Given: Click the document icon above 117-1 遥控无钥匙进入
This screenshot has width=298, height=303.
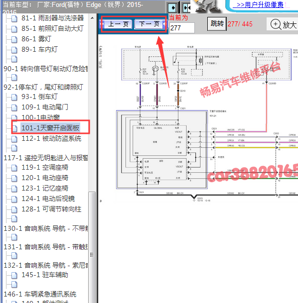Looking at the screenshot, I should pos(14,148).
